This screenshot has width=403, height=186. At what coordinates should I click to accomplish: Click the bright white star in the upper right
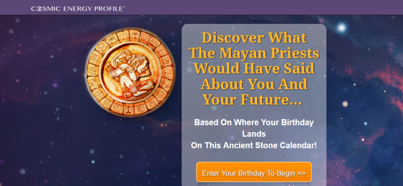click(341, 28)
